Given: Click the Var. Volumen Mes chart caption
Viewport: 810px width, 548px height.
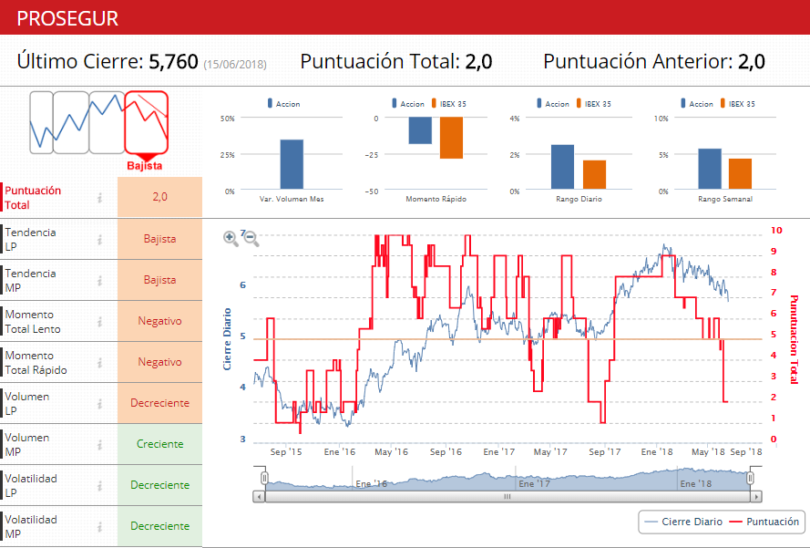Looking at the screenshot, I should (292, 199).
